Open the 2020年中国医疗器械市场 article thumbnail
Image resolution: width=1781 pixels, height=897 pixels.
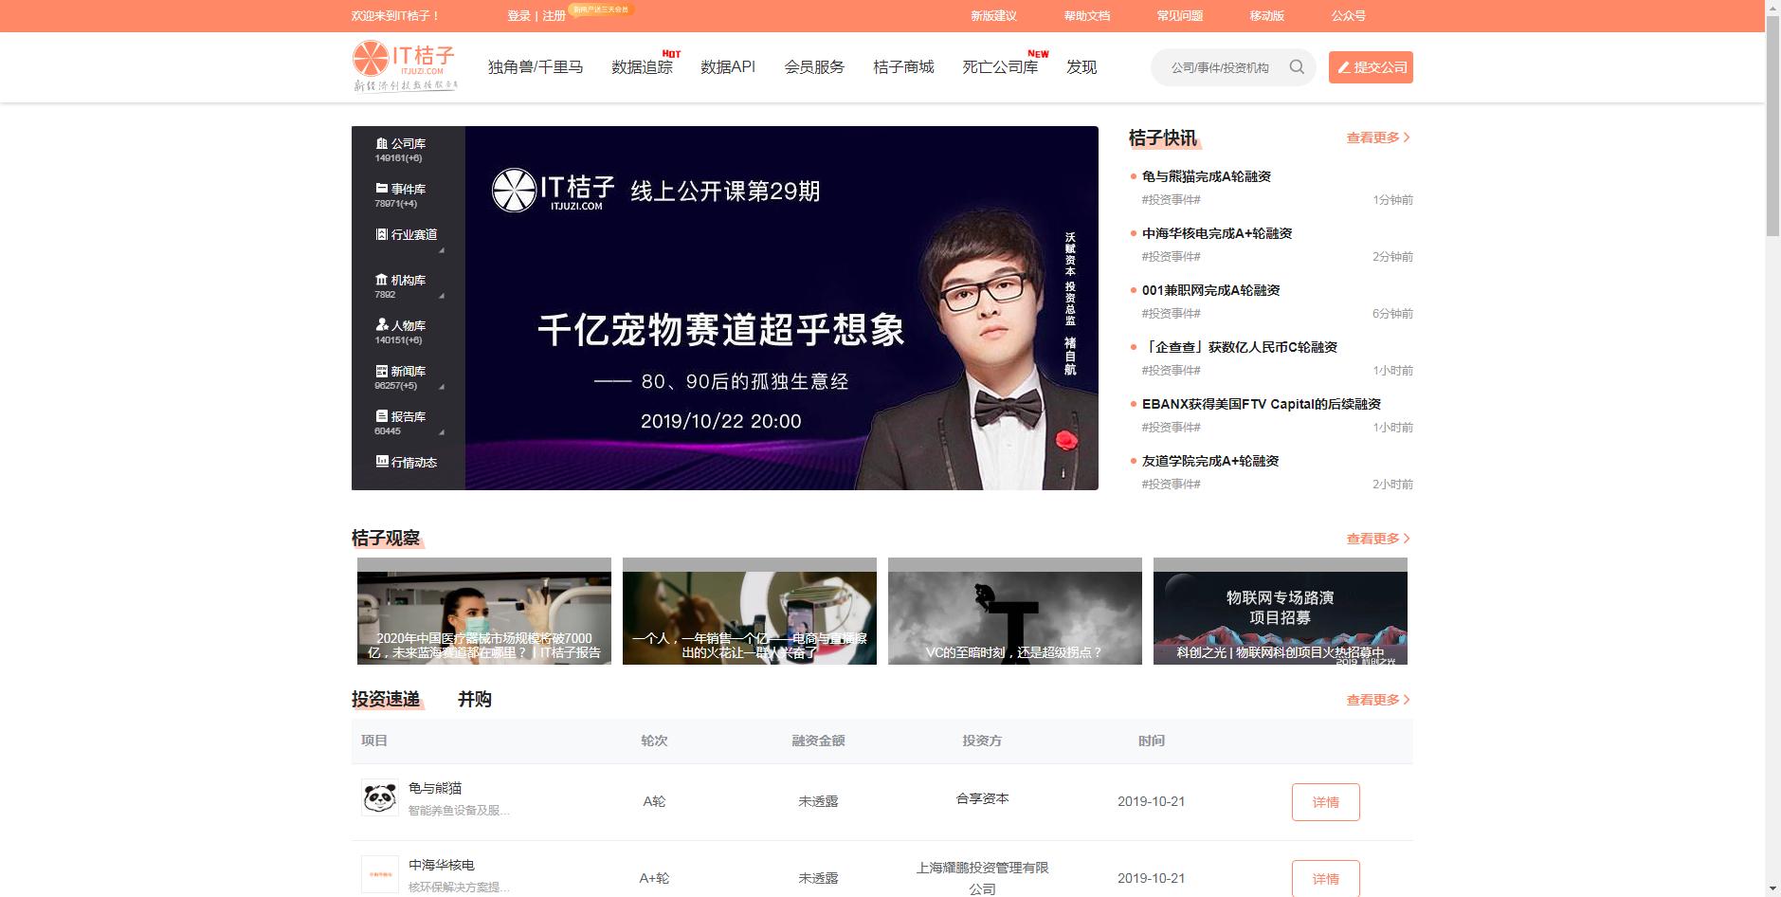point(484,611)
